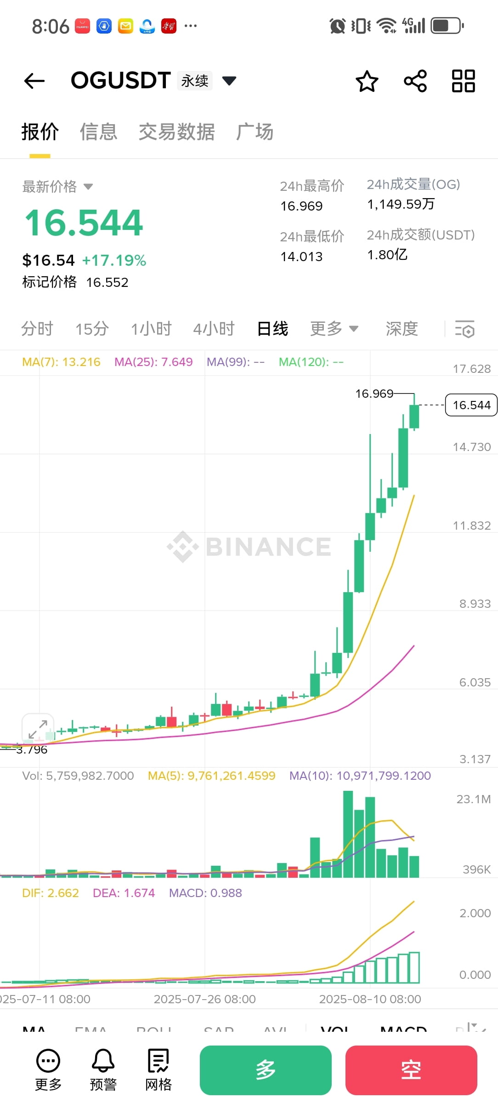Switch to the 信息 tab
This screenshot has height=1109, width=498.
99,132
